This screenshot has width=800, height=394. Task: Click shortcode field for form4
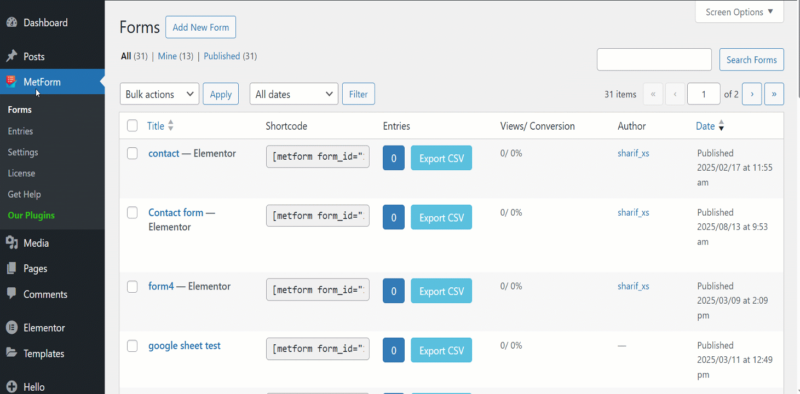click(x=318, y=289)
